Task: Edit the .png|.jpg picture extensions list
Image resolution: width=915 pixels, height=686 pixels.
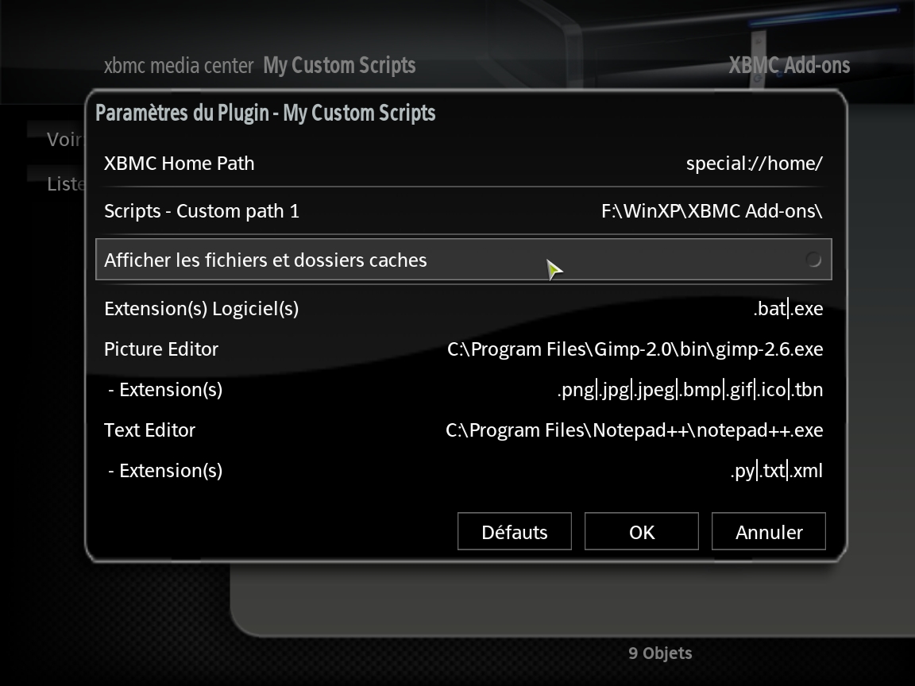Action: (463, 389)
